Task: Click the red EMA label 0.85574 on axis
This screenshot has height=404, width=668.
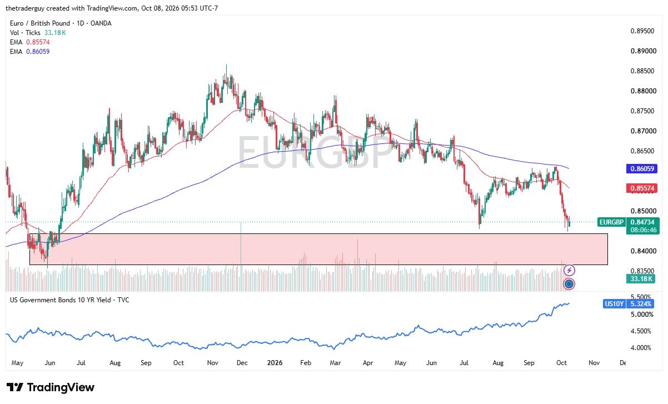Action: [643, 188]
